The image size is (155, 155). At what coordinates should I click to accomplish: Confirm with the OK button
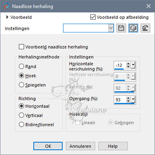coord(48,146)
